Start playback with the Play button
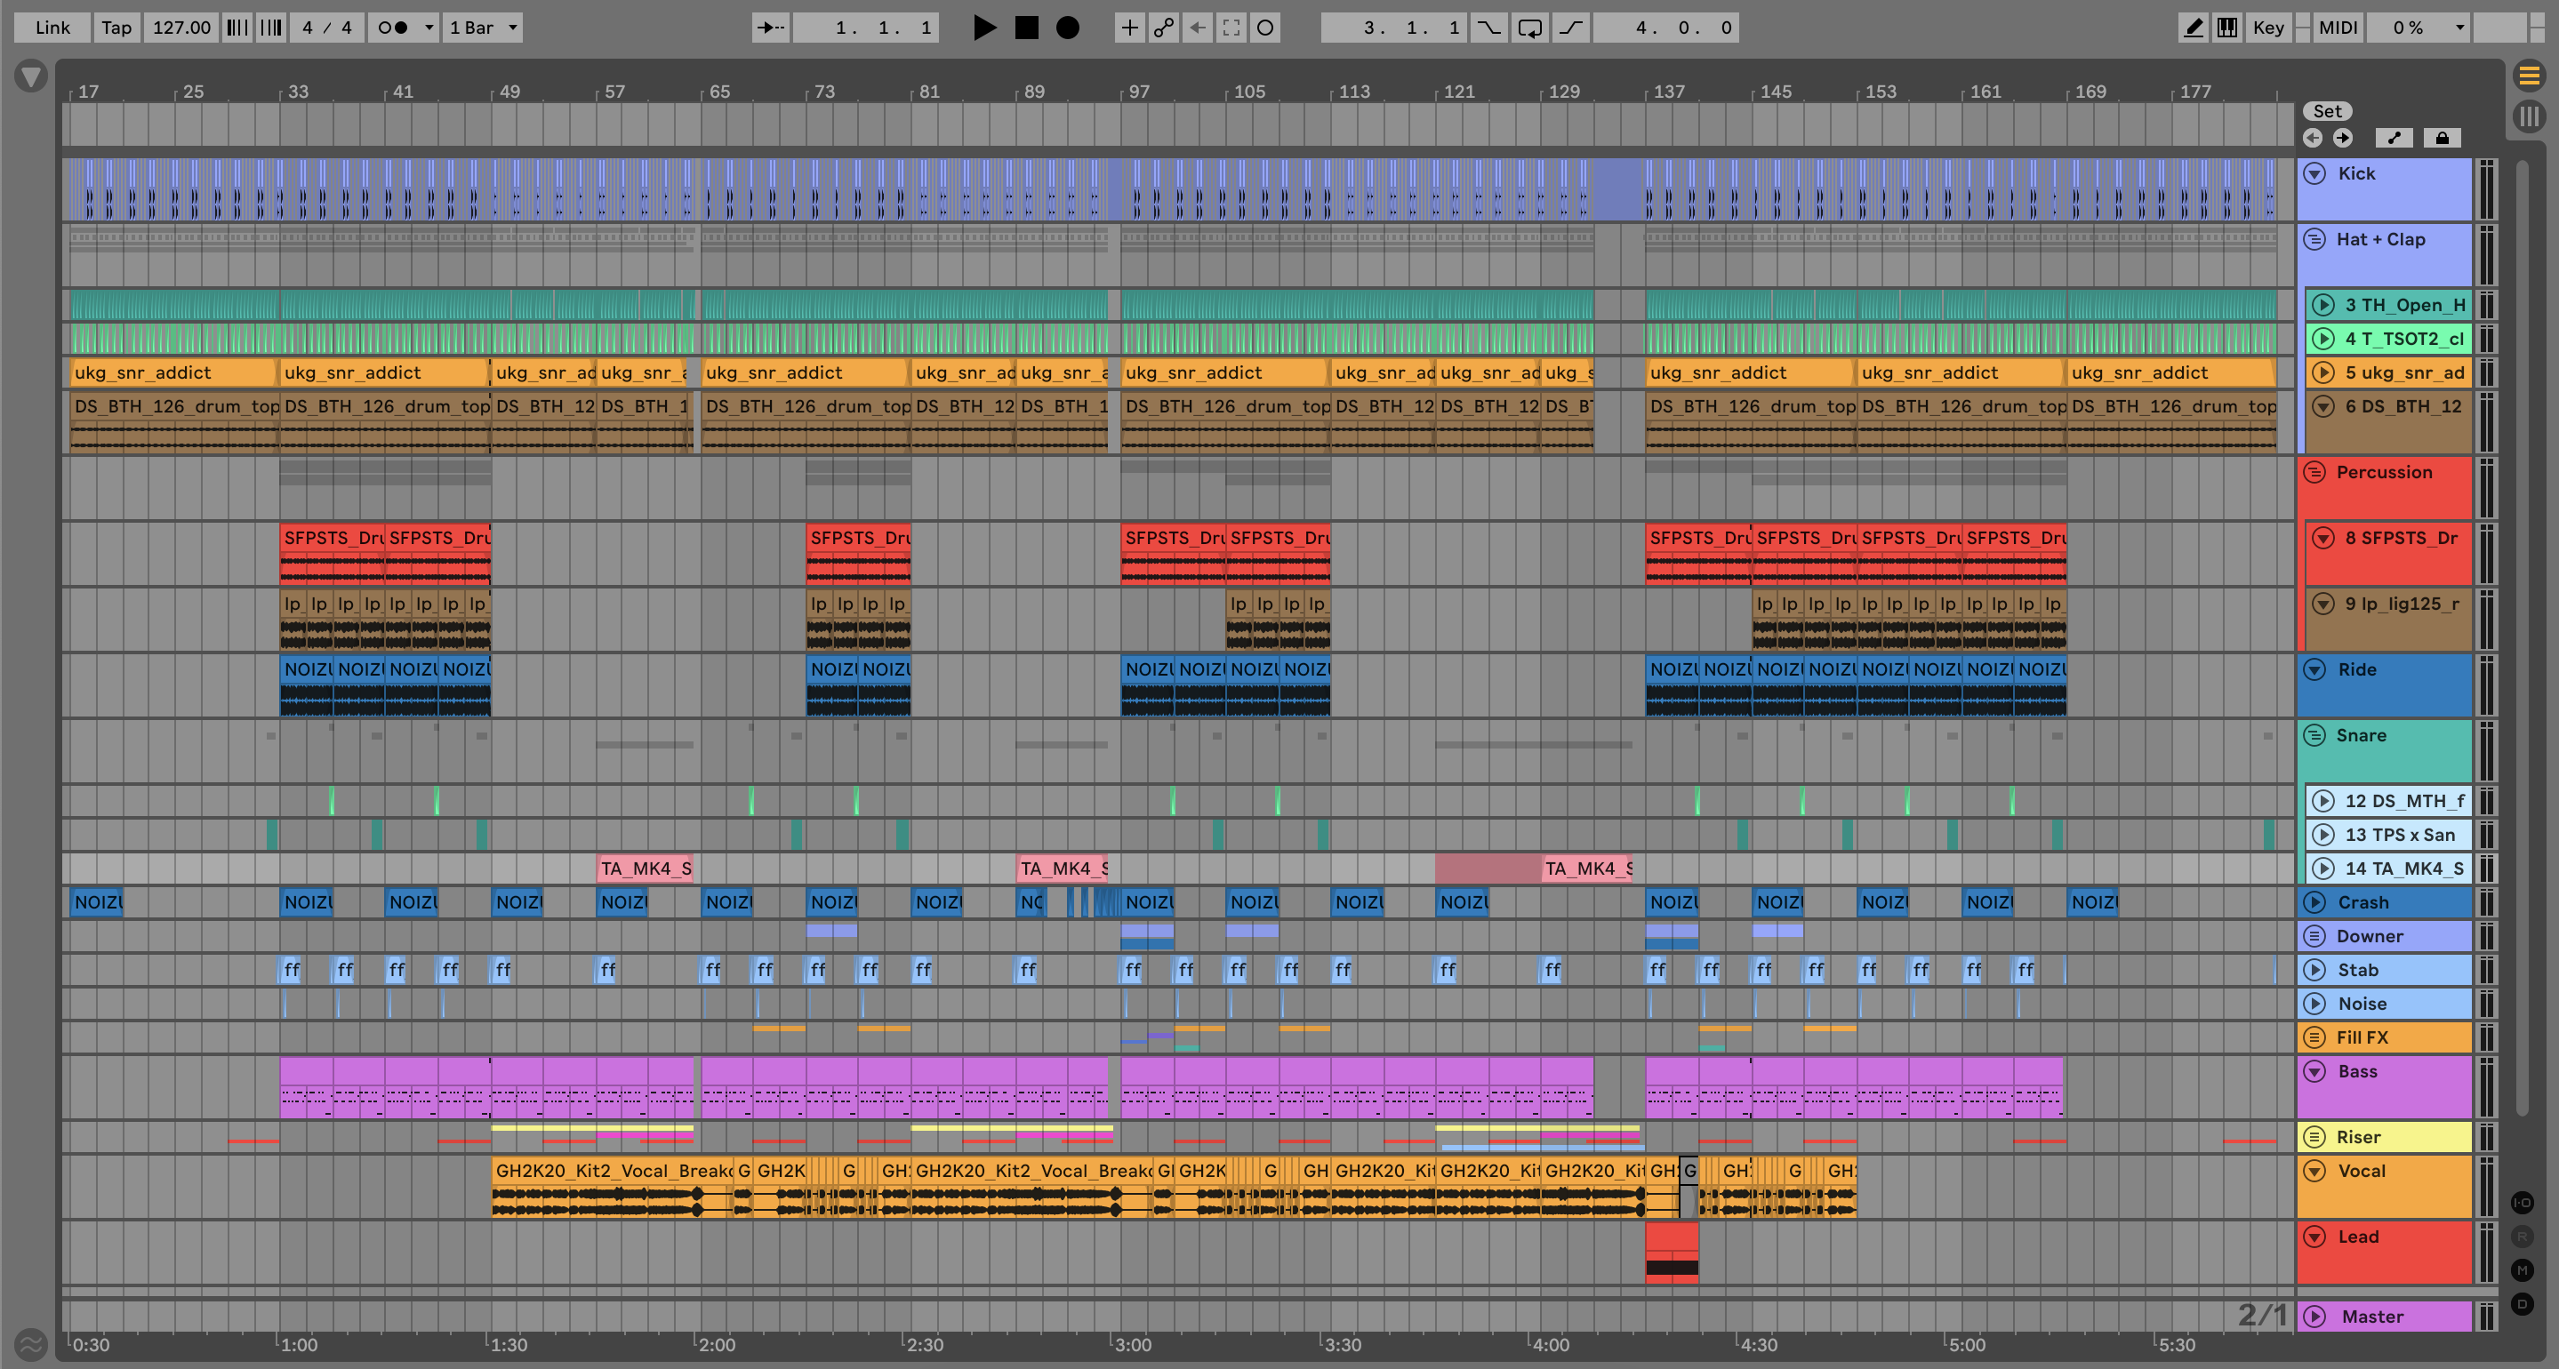 983,28
